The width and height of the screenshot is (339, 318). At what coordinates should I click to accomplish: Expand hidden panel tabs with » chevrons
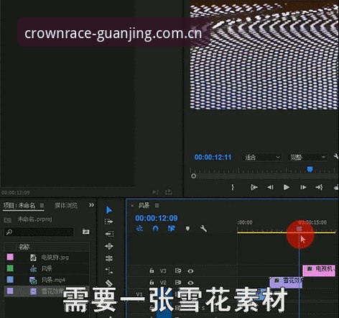tap(91, 205)
